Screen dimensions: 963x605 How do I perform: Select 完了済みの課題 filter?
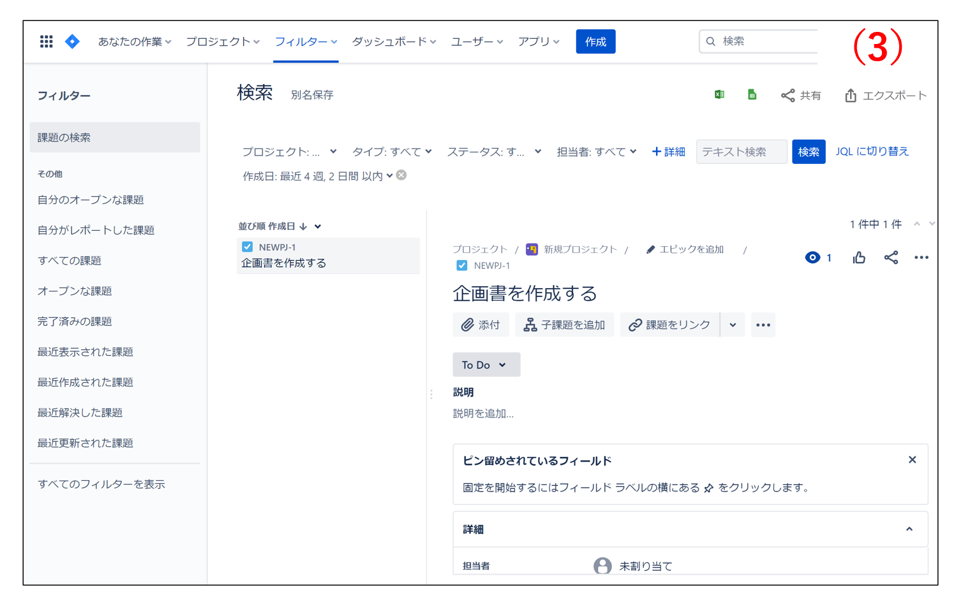coord(75,321)
